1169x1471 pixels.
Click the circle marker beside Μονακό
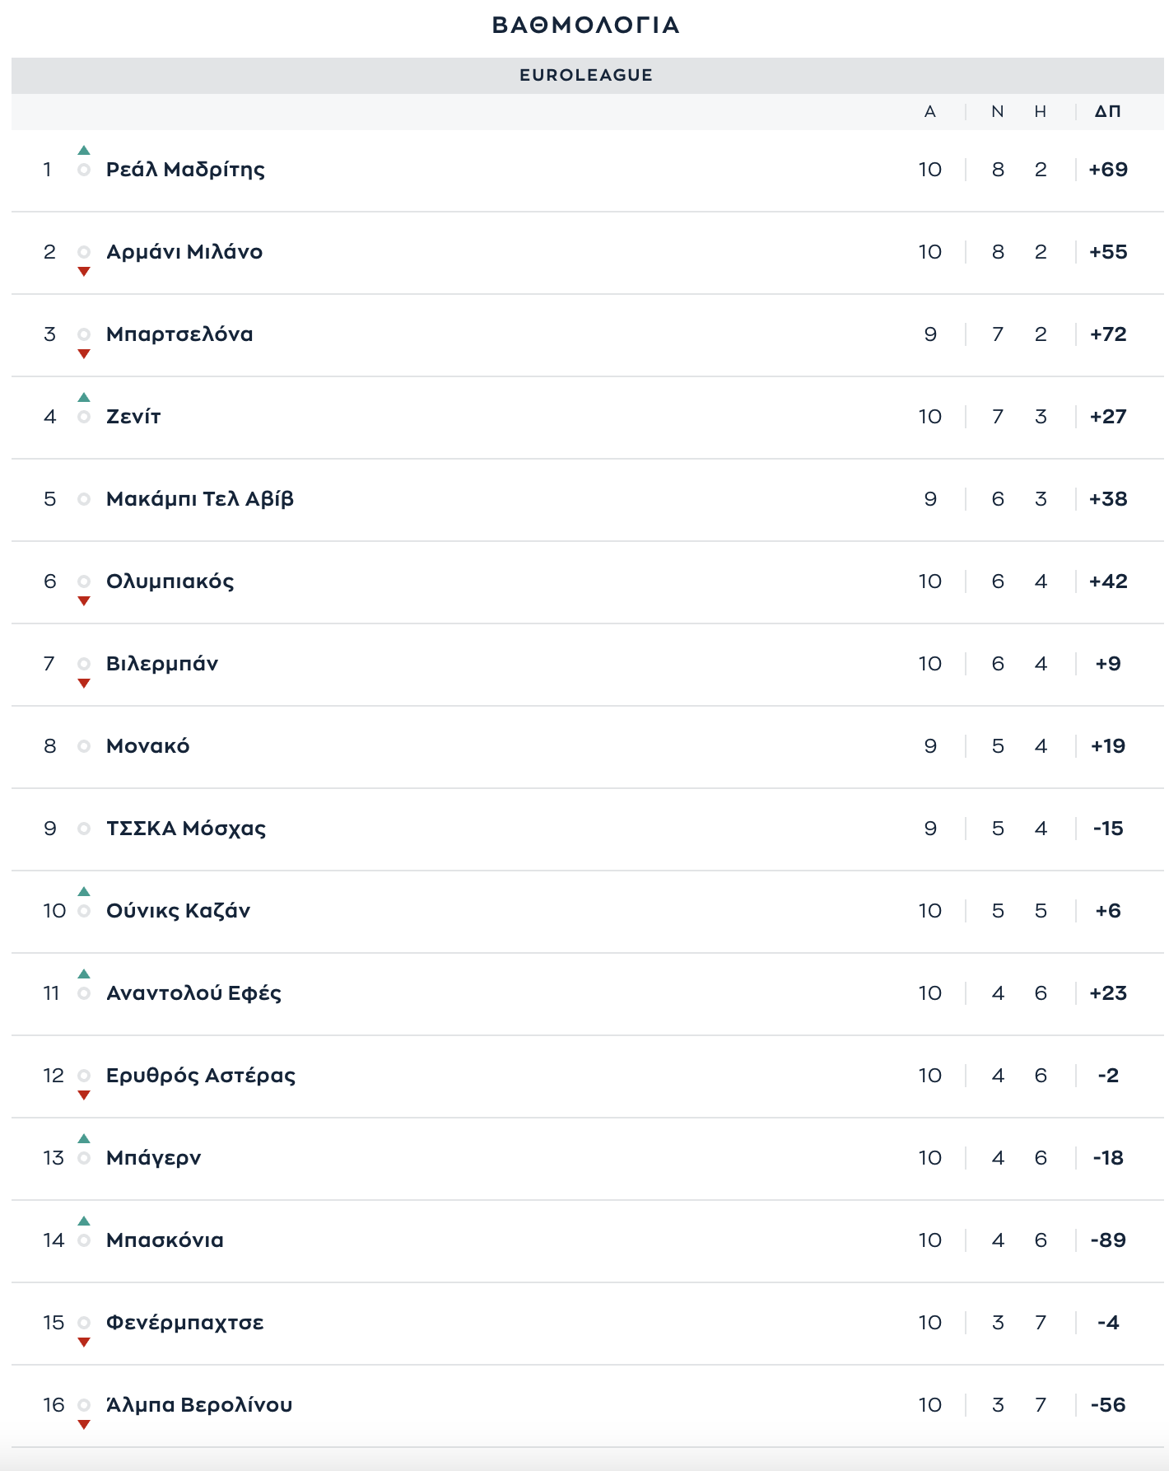click(x=83, y=746)
